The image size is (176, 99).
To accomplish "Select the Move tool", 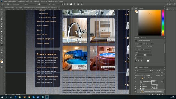I will [x=2, y=10].
